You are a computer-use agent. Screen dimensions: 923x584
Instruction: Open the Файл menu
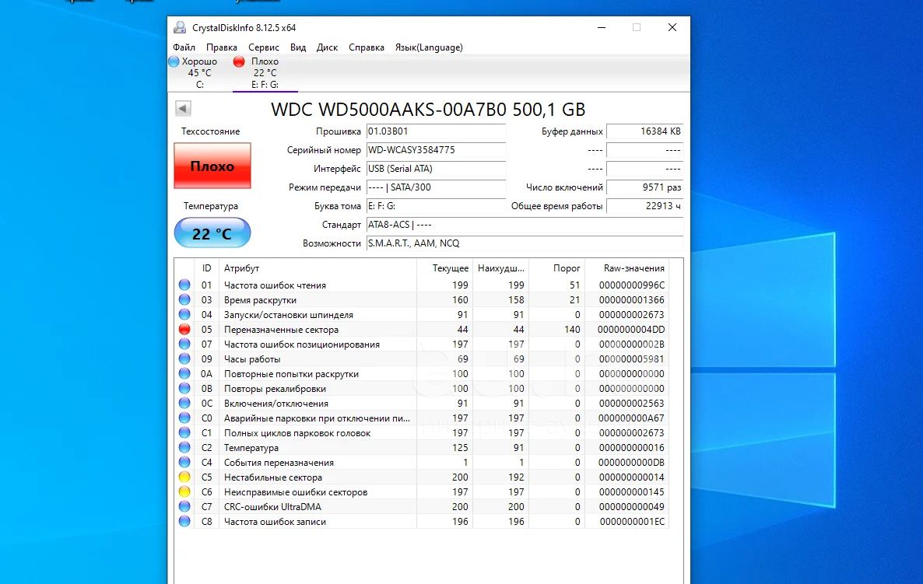[184, 47]
